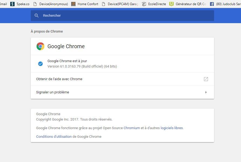Click the blue up-to-date checkmark icon
The image size is (241, 162).
(x=40, y=64)
